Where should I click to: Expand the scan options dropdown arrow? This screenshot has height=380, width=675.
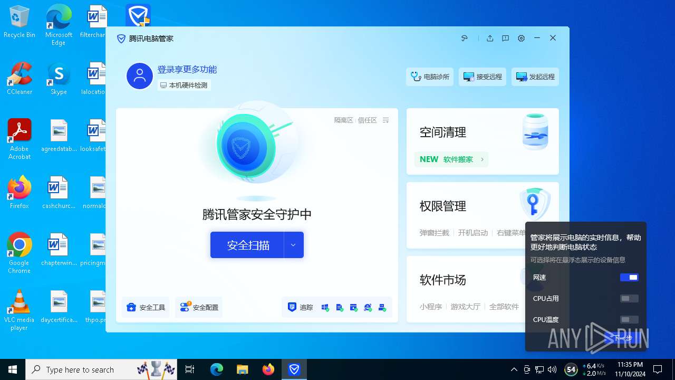click(x=294, y=245)
